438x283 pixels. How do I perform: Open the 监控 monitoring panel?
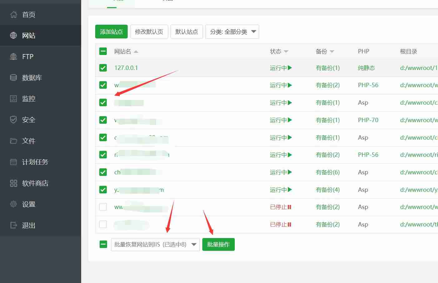pos(28,98)
